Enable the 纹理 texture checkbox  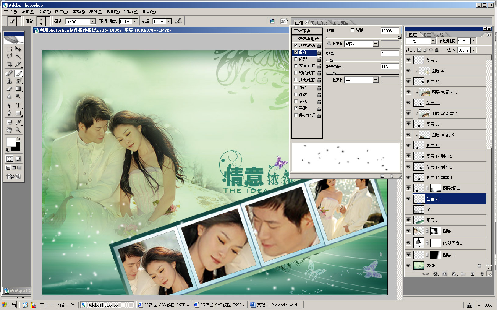(296, 59)
